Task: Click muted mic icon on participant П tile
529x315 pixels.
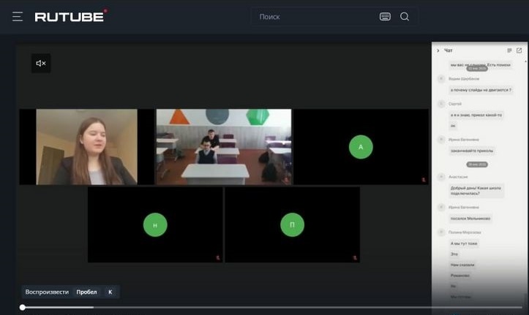Action: pos(355,258)
